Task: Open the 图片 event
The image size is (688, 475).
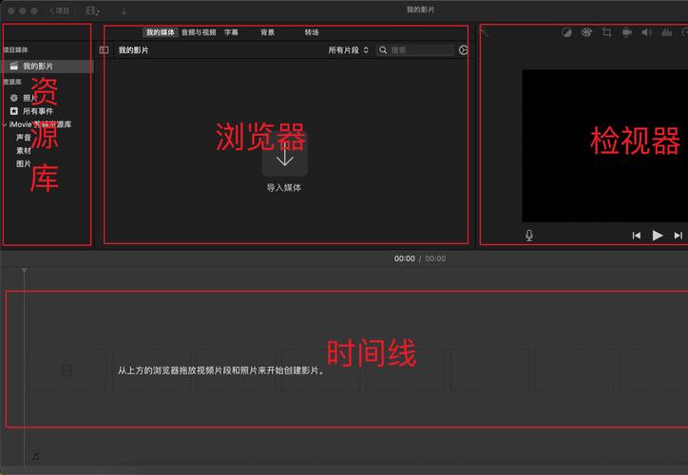Action: click(x=24, y=164)
